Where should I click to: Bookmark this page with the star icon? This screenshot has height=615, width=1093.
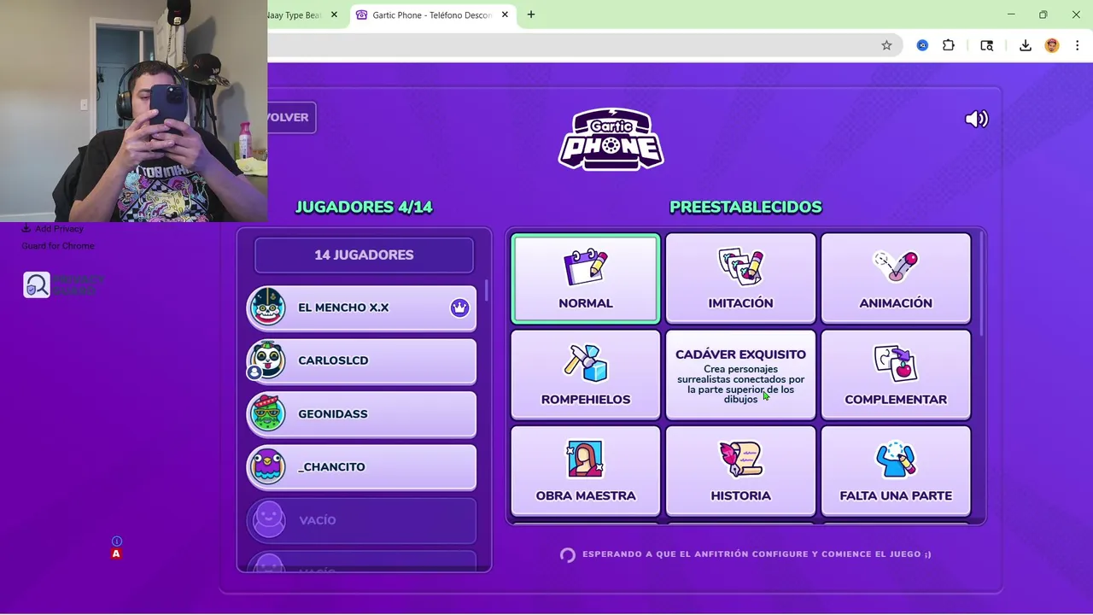[886, 45]
